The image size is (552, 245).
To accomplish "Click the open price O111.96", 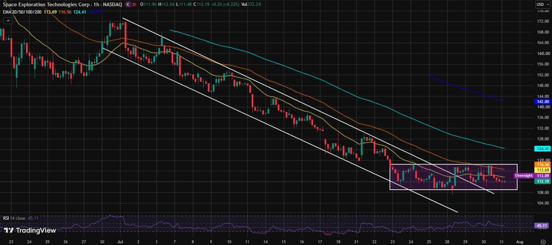I will [149, 4].
